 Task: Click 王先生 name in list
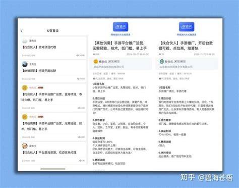pyautogui.click(x=33, y=64)
